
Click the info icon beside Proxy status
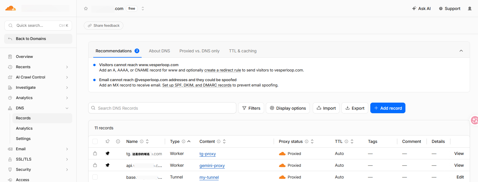click(x=307, y=141)
